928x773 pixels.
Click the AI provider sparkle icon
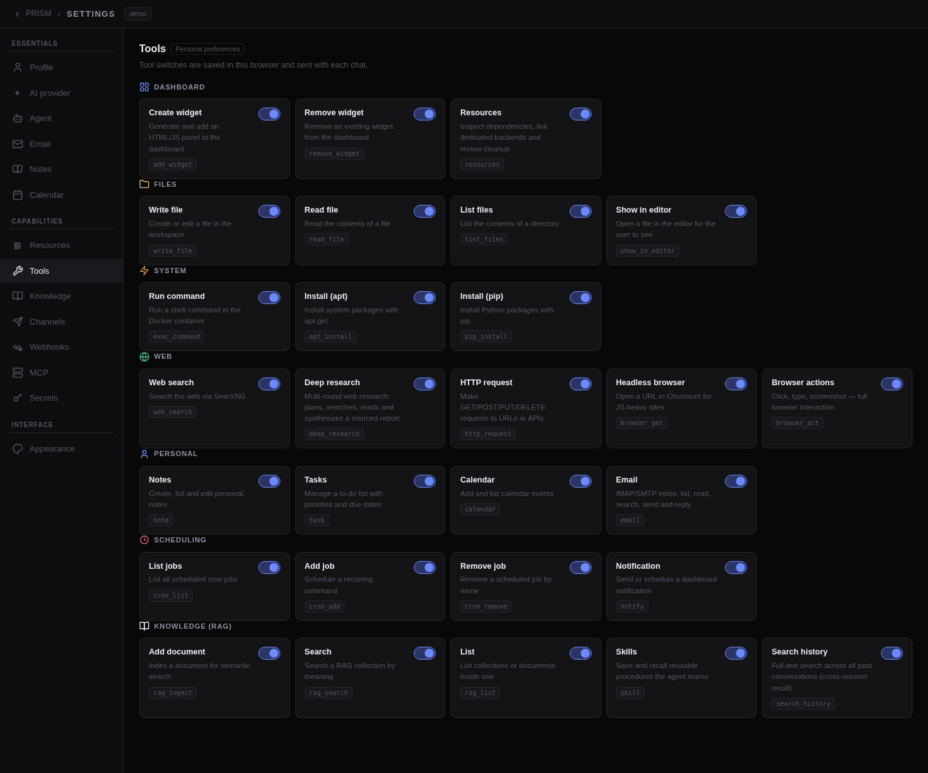pyautogui.click(x=17, y=93)
